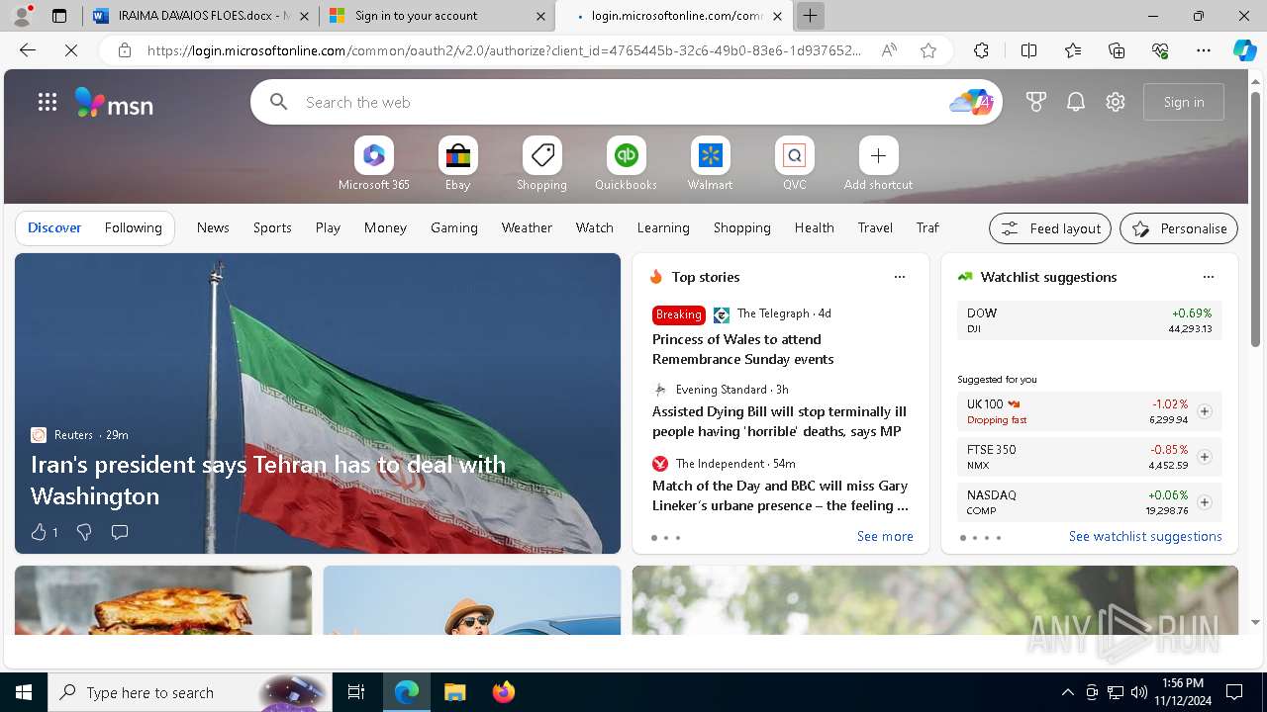Viewport: 1267px width, 712px height.
Task: Dislike the Iran president story
Action: 84,532
